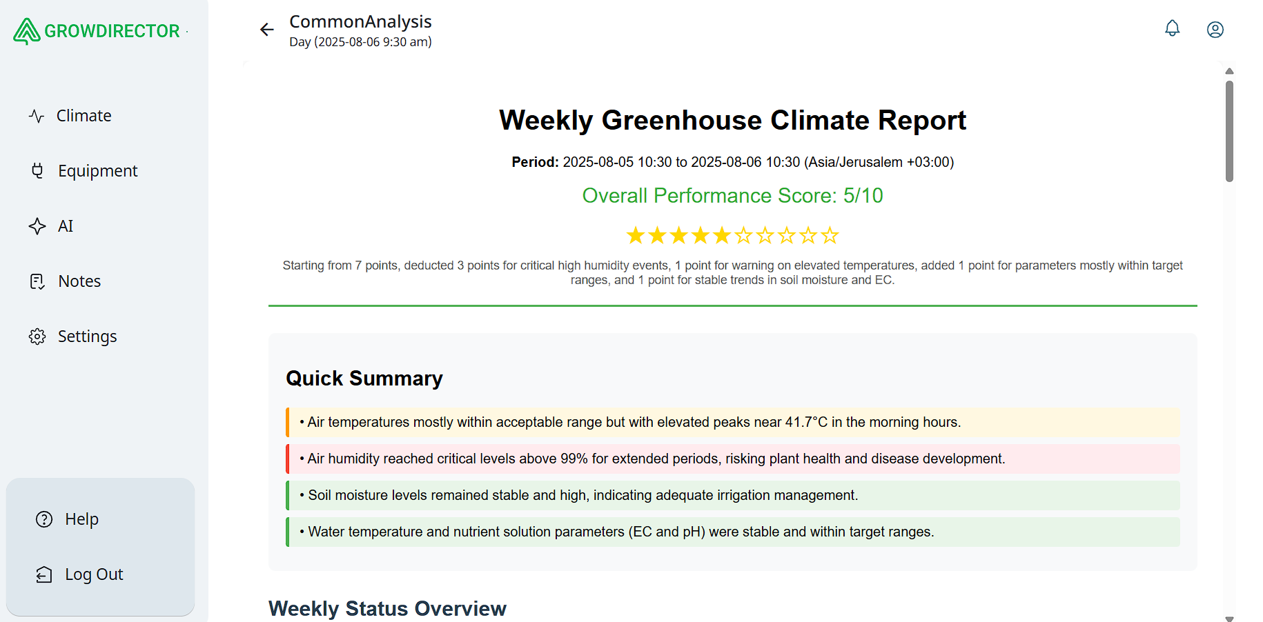
Task: Click the GrowDirector logo
Action: [97, 31]
